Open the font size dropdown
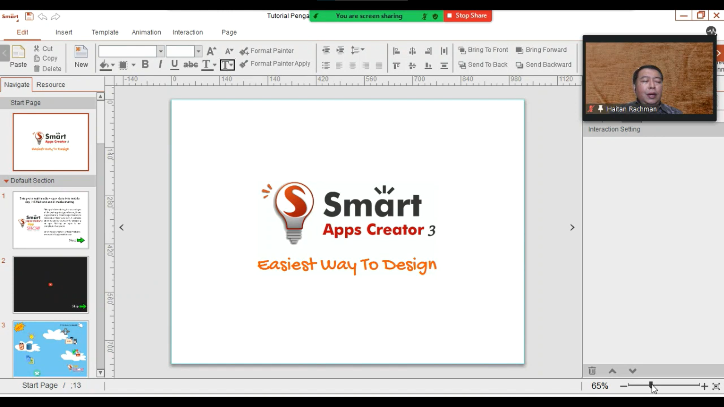The image size is (724, 407). 198,51
